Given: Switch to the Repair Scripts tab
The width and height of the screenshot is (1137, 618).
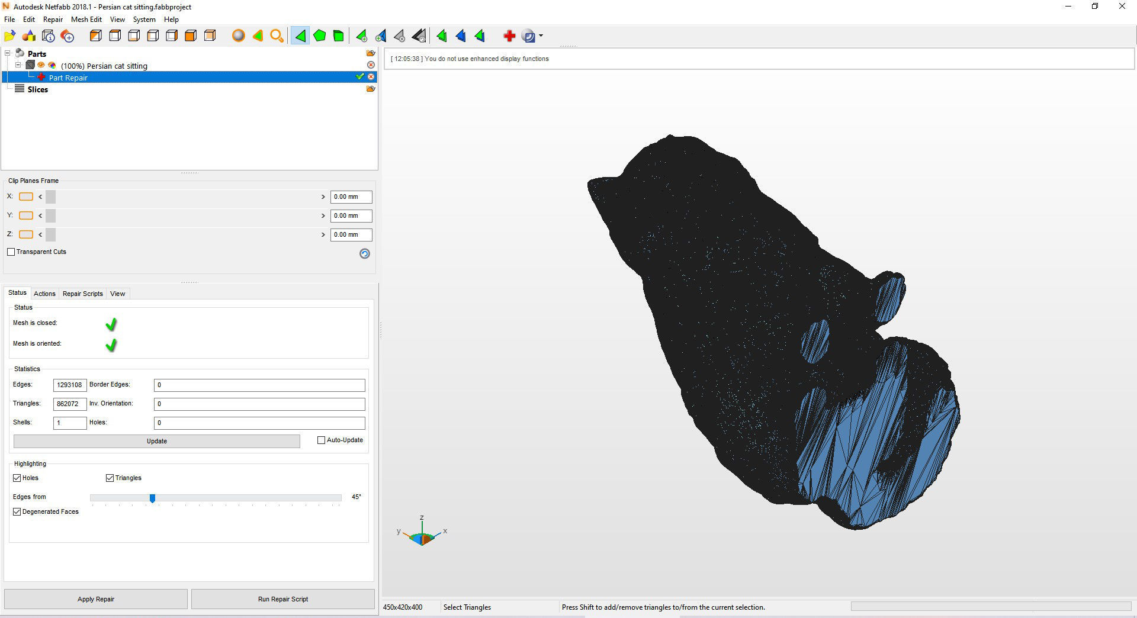Looking at the screenshot, I should 83,294.
